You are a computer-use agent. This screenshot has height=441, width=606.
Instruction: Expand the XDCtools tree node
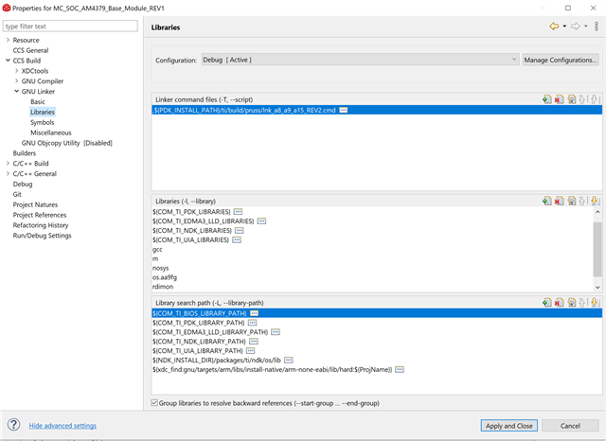coord(17,71)
